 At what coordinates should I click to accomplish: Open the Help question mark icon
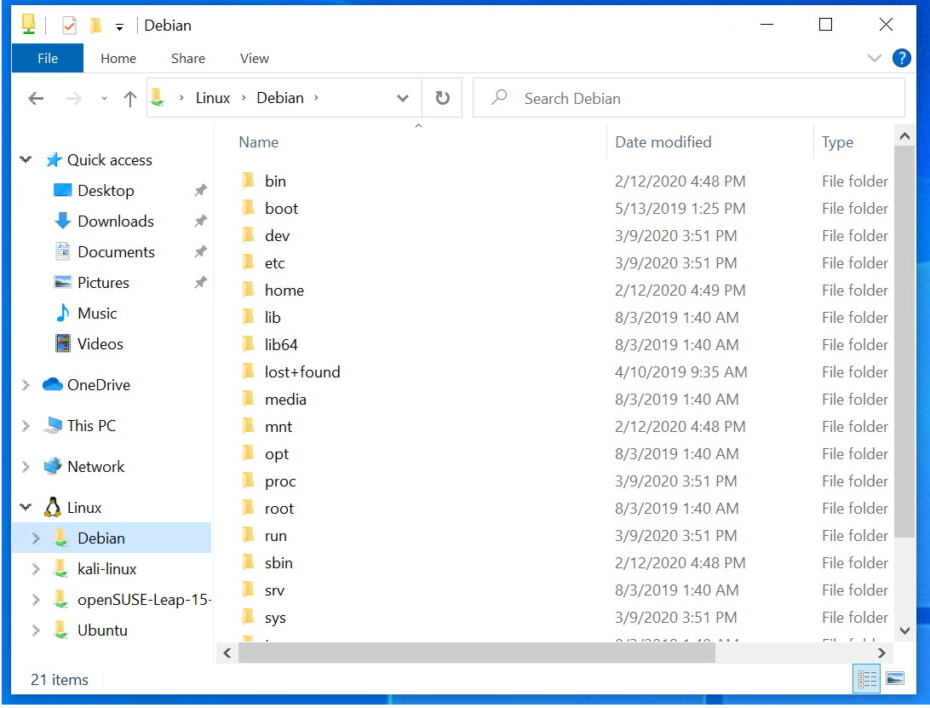(902, 58)
